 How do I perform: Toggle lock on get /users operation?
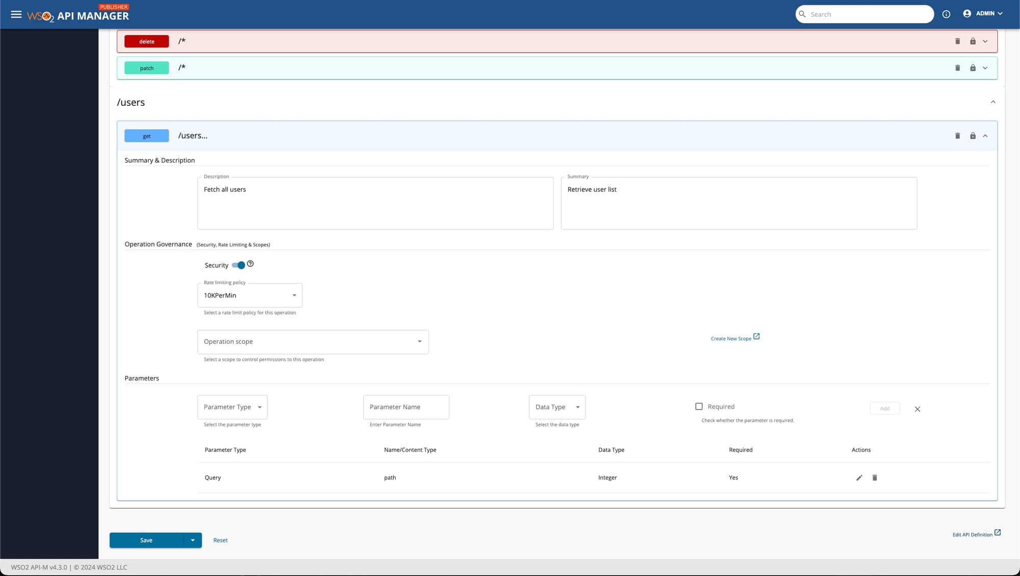973,136
